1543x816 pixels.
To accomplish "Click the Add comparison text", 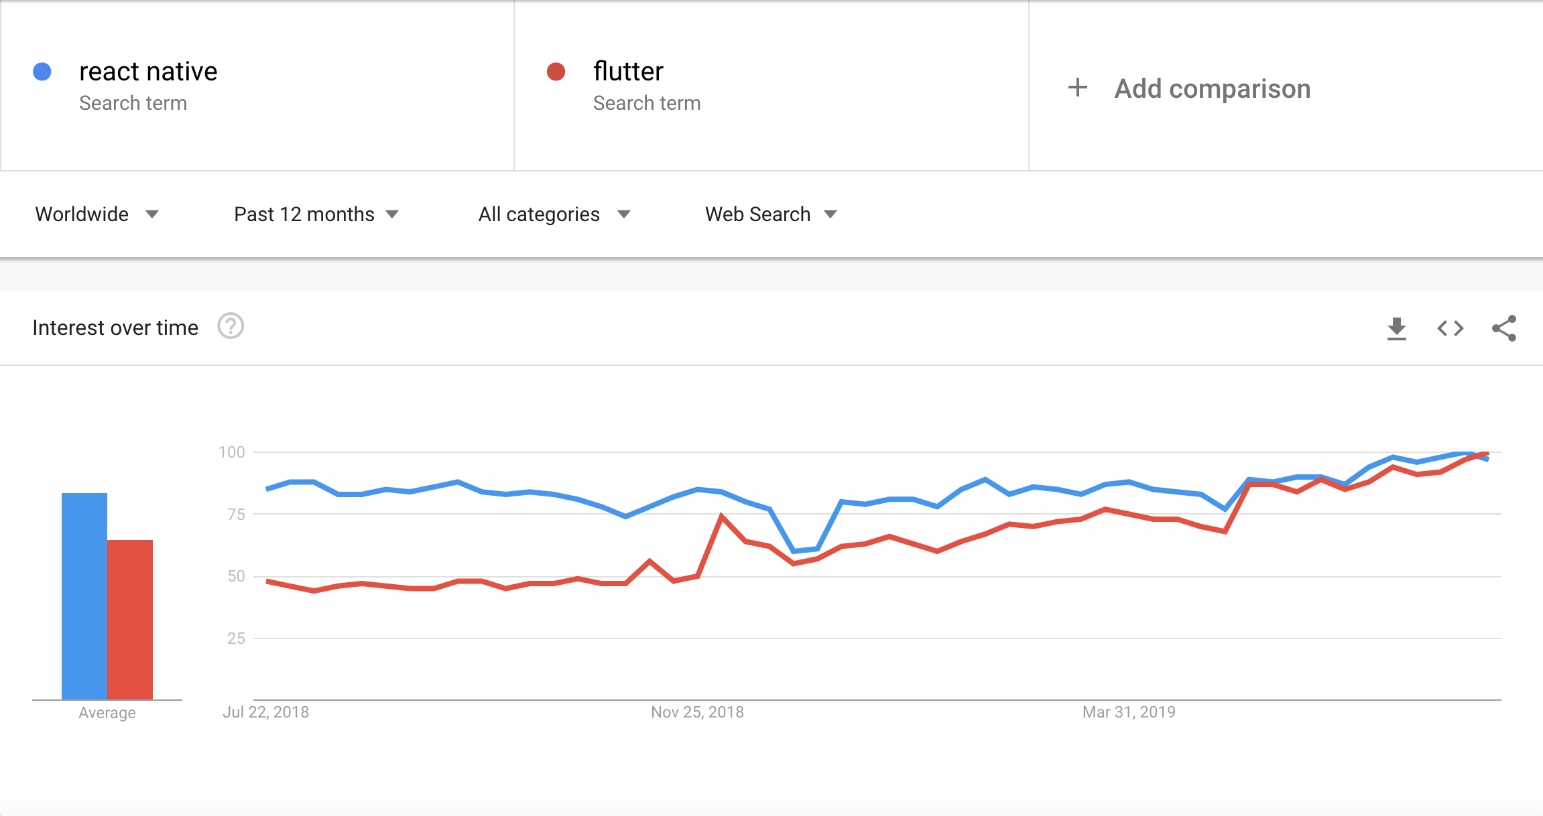I will 1213,88.
